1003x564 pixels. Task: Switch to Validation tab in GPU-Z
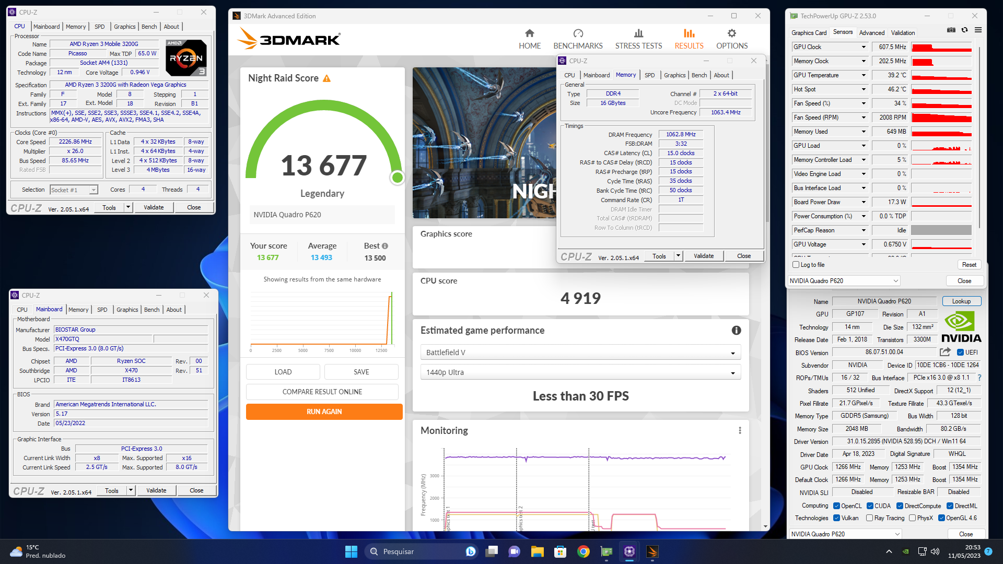tap(903, 32)
